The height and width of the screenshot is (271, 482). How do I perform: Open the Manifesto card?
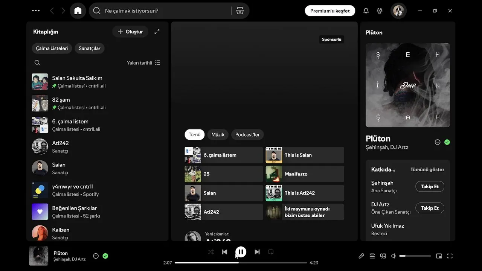click(x=305, y=174)
